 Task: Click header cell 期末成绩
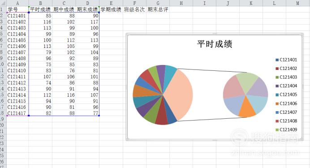pyautogui.click(x=87, y=9)
